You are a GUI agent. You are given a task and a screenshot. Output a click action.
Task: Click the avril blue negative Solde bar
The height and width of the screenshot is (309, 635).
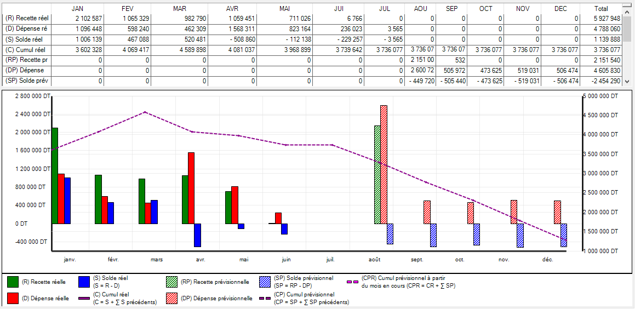click(x=198, y=235)
